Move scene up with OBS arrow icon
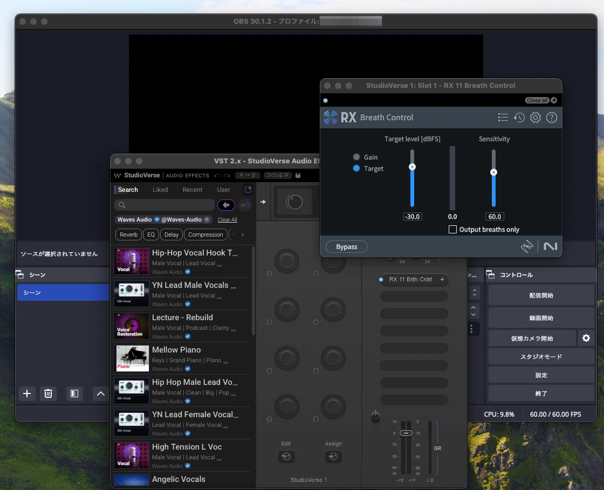The image size is (604, 490). 100,394
